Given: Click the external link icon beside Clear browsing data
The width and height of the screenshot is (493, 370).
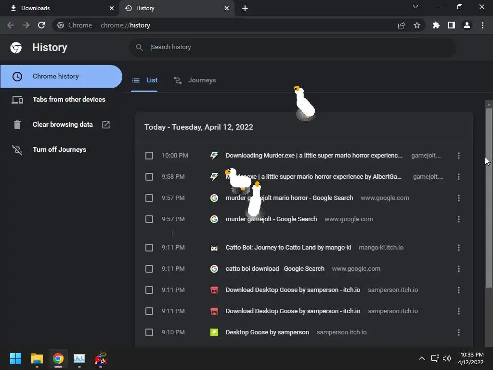Looking at the screenshot, I should [106, 125].
